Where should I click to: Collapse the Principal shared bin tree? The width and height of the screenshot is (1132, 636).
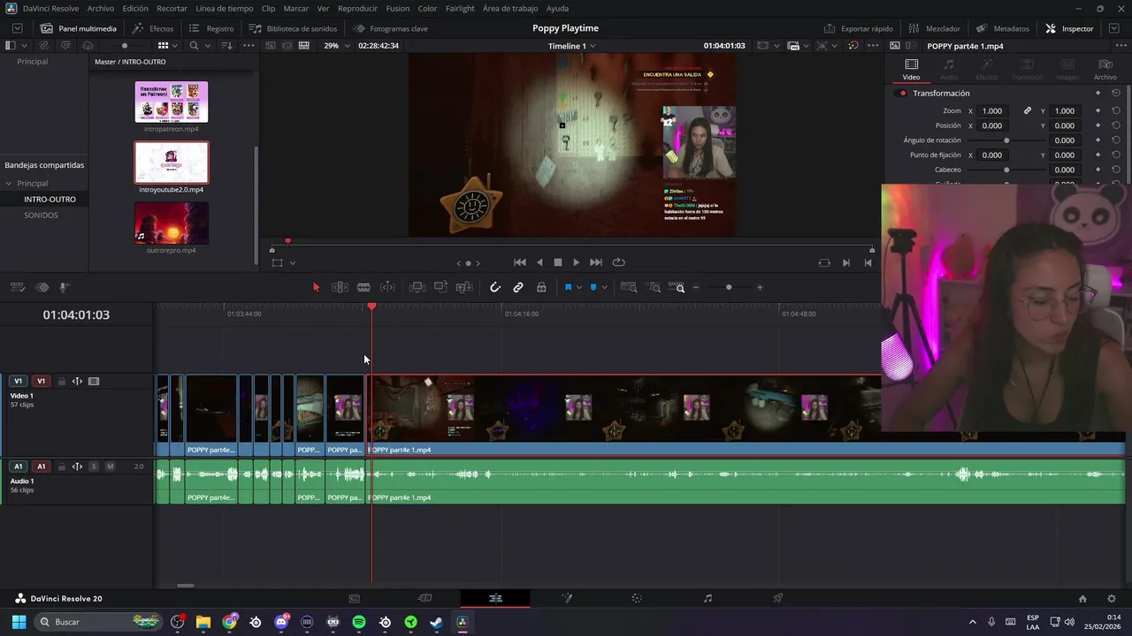click(x=9, y=184)
